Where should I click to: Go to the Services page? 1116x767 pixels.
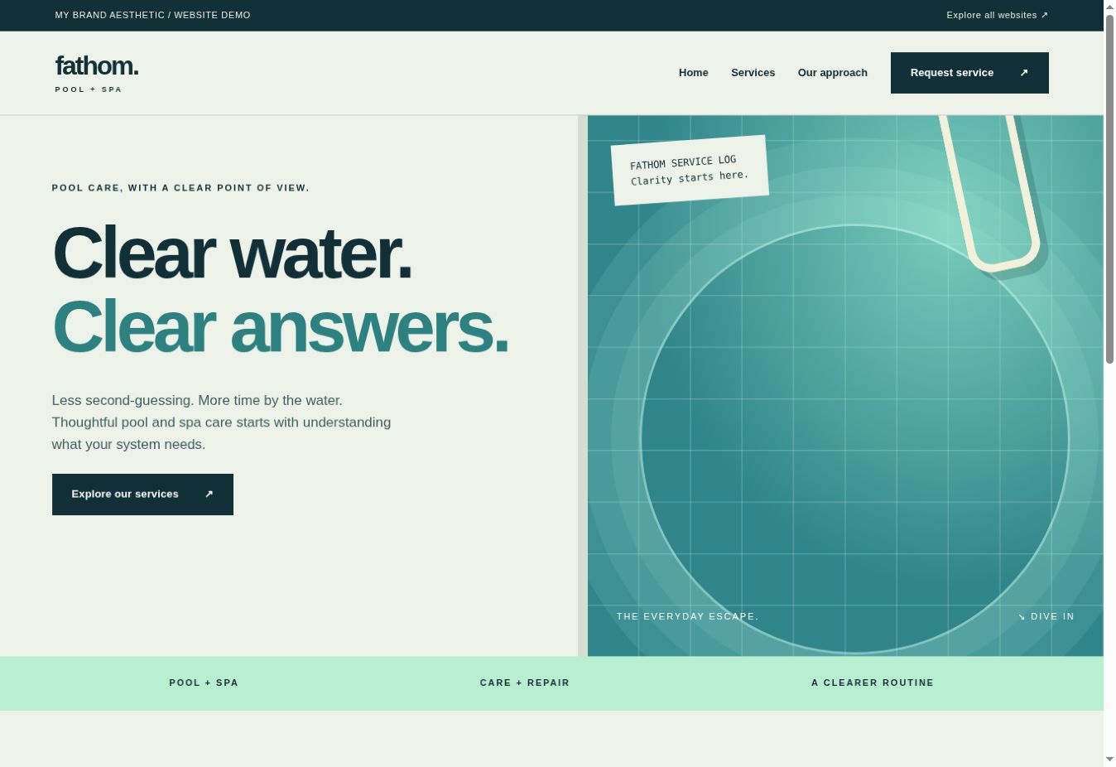753,73
